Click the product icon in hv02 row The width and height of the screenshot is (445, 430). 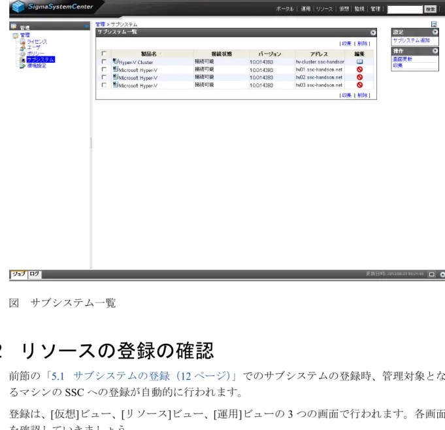pos(116,76)
